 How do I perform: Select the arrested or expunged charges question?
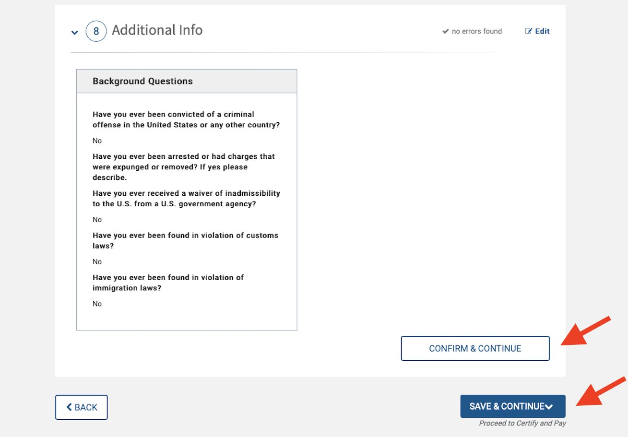click(184, 167)
